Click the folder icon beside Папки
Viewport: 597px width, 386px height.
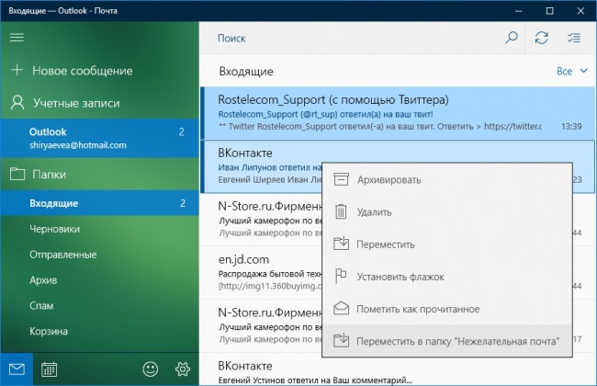17,174
